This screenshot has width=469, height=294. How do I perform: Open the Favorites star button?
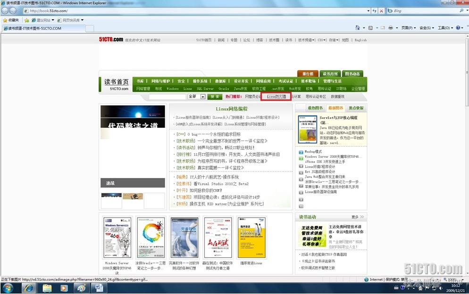pyautogui.click(x=11, y=20)
